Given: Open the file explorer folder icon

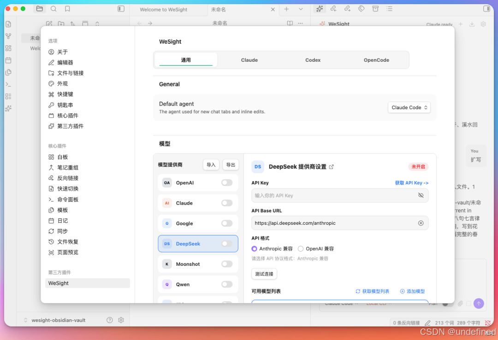Looking at the screenshot, I should point(39,9).
